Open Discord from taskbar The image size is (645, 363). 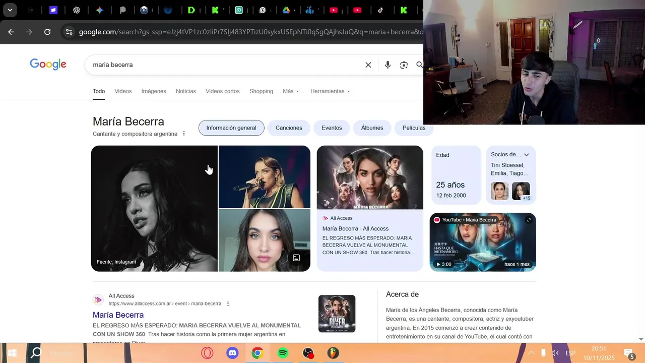click(x=232, y=353)
